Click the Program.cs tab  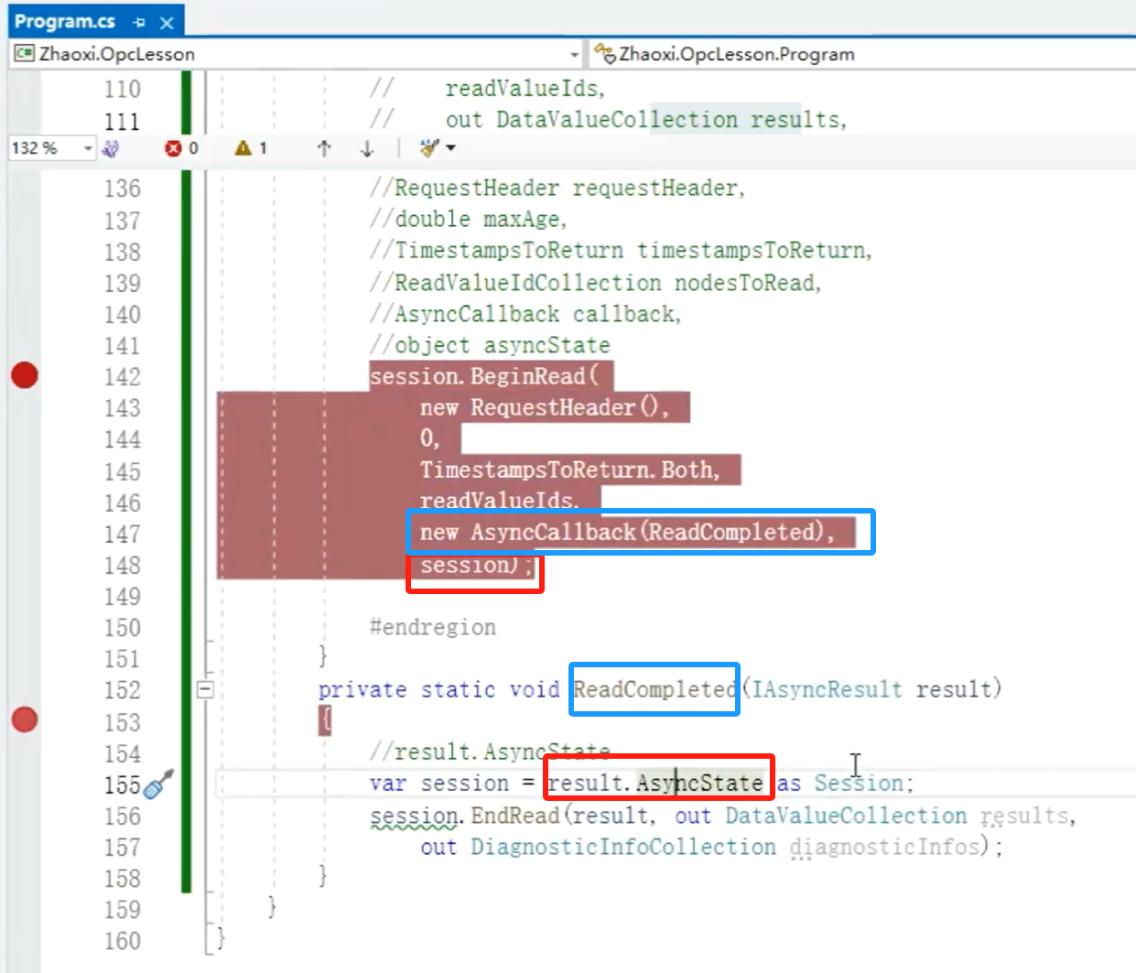point(64,21)
